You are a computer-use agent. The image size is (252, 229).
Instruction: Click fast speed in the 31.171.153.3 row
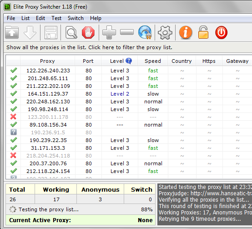[153, 148]
